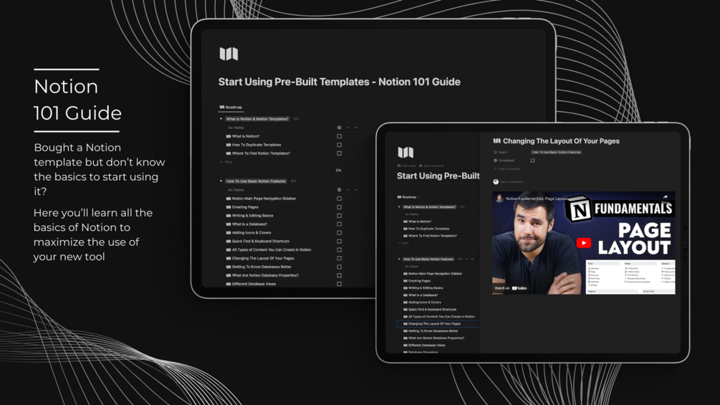Viewport: 720px width, 405px height.
Task: Check the 'Creating Pages' checkbox
Action: pyautogui.click(x=340, y=207)
